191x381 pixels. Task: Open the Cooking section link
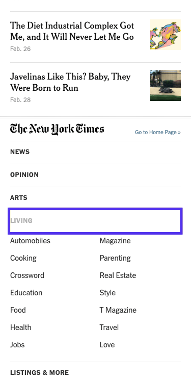(23, 258)
